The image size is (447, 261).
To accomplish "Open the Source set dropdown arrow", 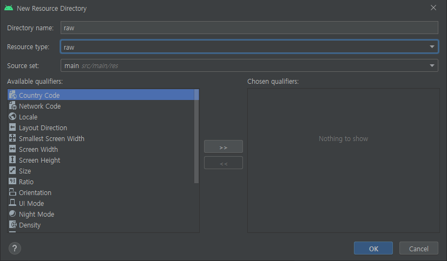I will [432, 66].
